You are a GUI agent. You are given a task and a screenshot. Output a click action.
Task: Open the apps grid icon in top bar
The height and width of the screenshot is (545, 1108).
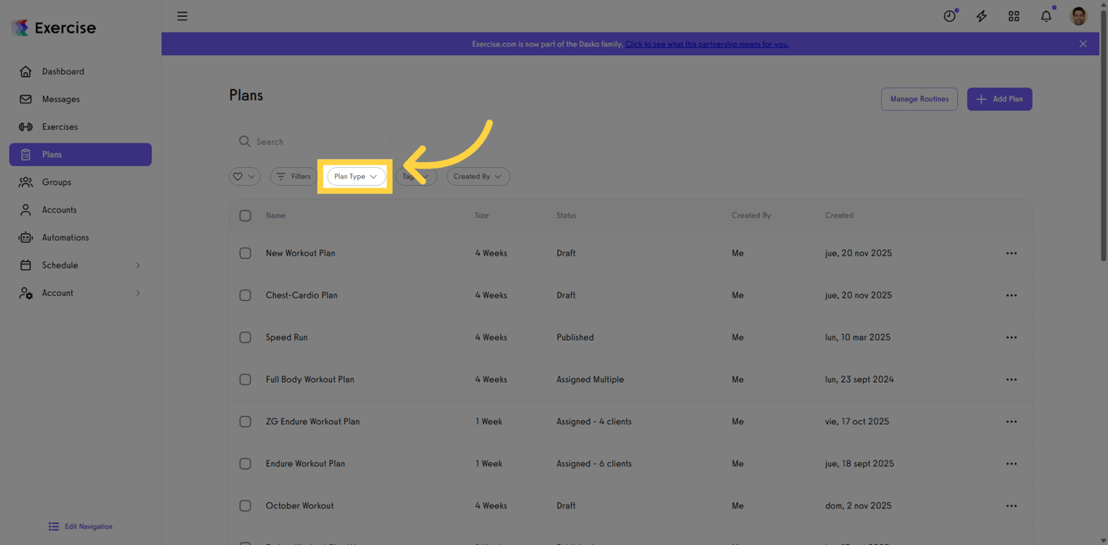click(x=1014, y=15)
